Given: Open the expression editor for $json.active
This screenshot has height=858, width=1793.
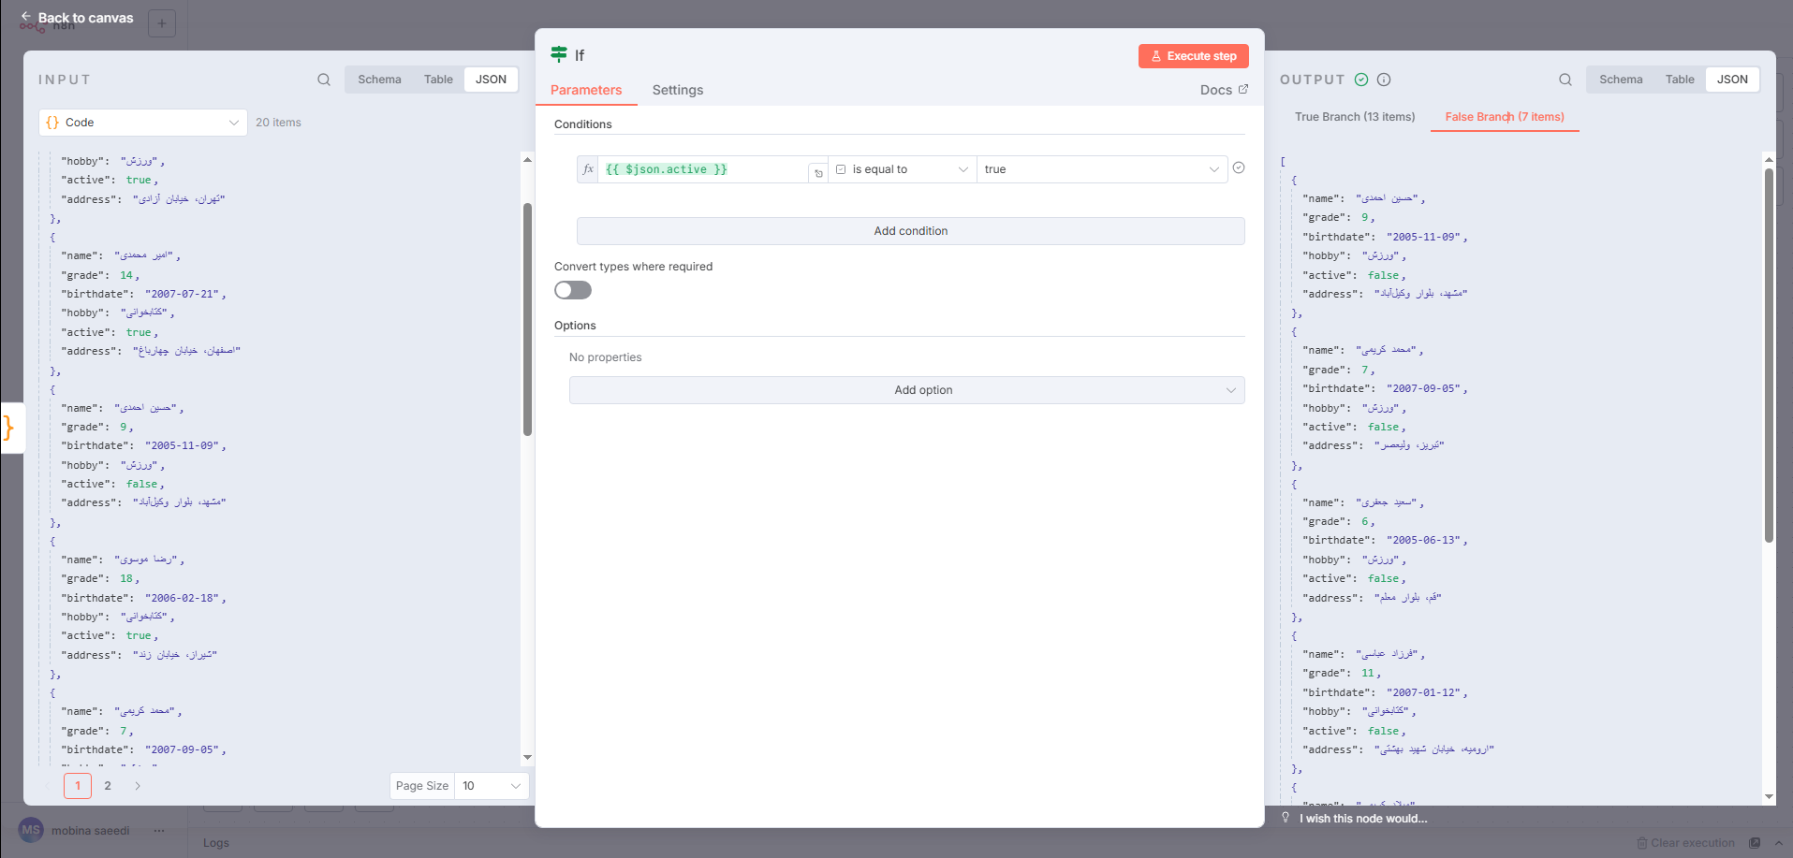Looking at the screenshot, I should click(818, 172).
